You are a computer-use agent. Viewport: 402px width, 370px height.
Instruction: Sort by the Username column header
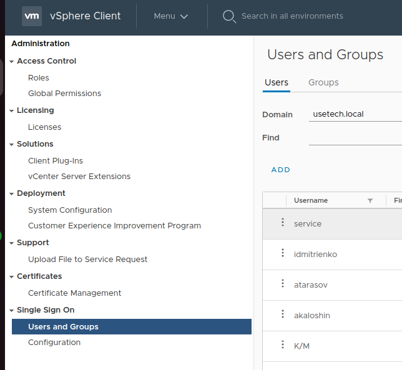[x=311, y=201]
